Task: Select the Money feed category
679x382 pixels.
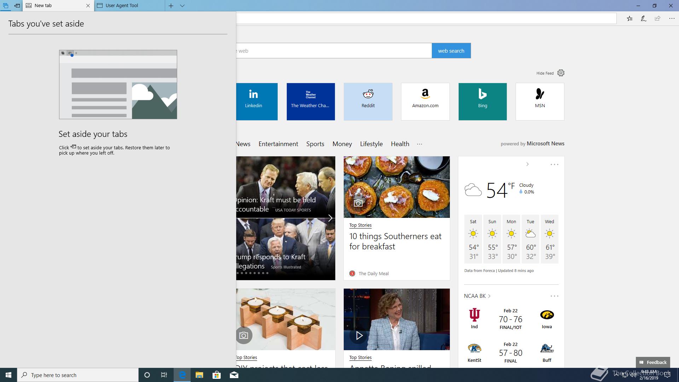Action: pyautogui.click(x=342, y=144)
